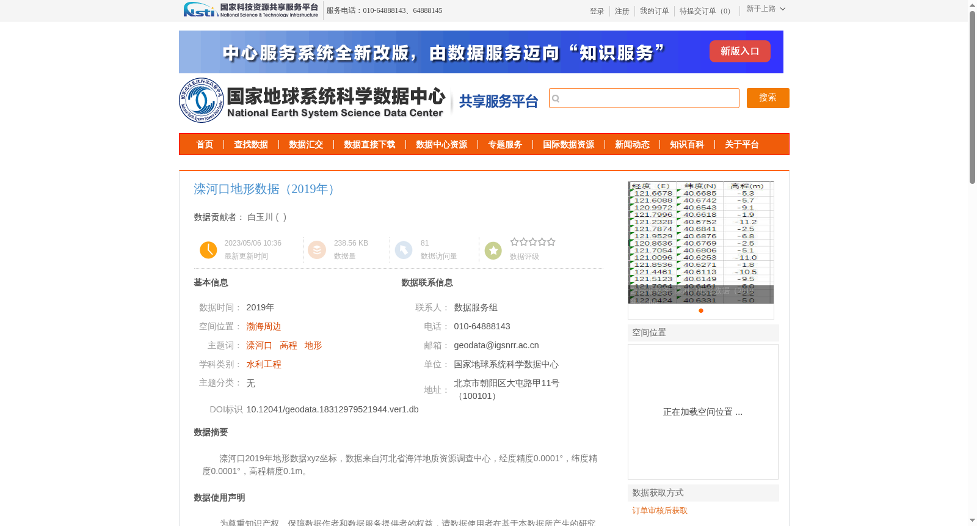Open the data table preview thumbnail
977x526 pixels.
tap(701, 243)
